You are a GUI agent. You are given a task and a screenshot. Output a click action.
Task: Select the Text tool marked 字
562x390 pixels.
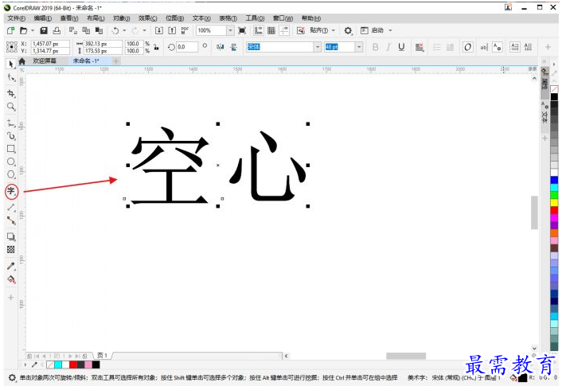click(x=11, y=191)
